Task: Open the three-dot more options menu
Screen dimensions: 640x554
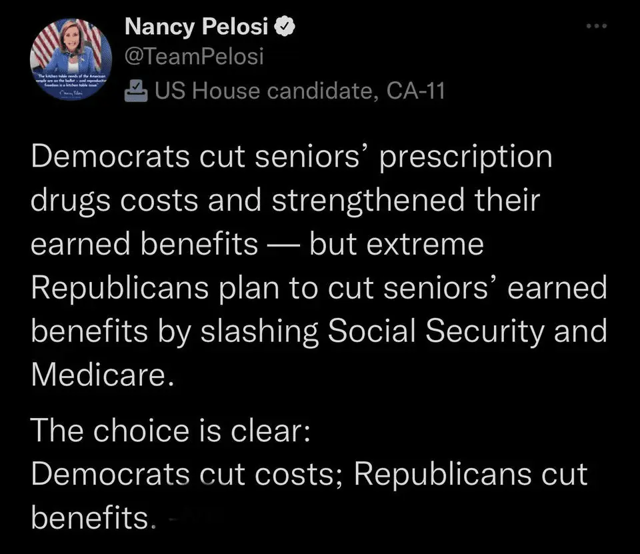Action: click(597, 26)
